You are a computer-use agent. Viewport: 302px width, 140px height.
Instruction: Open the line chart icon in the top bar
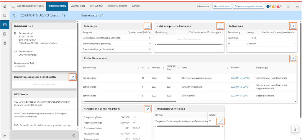point(288,6)
